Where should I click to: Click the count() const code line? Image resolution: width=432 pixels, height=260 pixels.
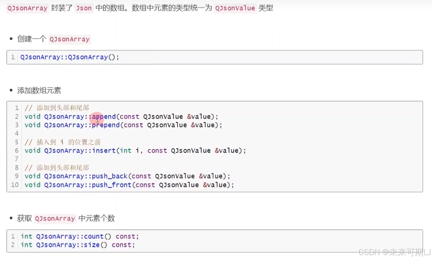point(80,236)
